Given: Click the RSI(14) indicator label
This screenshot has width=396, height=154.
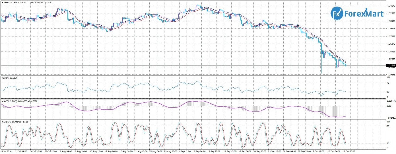Looking at the screenshot, I should pos(5,78).
